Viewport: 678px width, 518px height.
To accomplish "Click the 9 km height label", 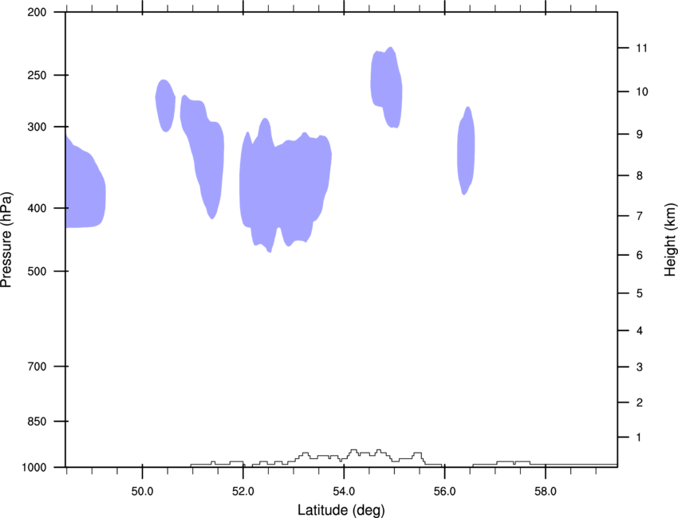I will pos(639,135).
